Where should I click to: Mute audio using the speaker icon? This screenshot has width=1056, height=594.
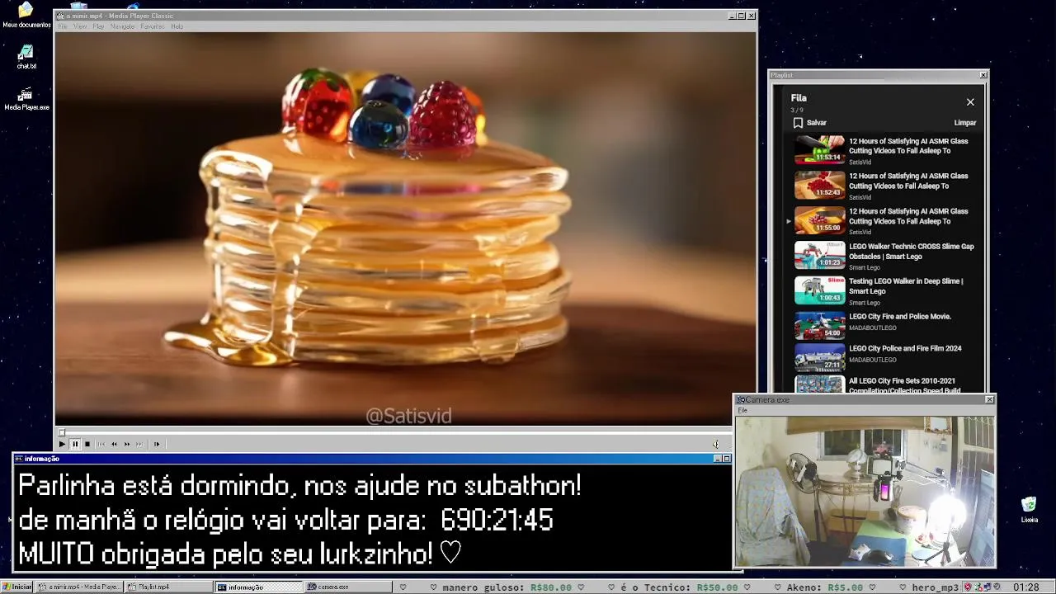[716, 444]
